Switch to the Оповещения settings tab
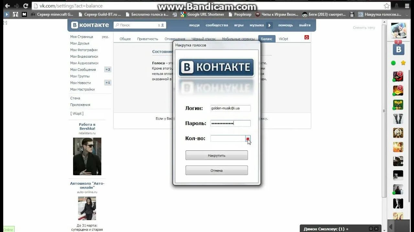Screen dimensions: 414x232 [175, 39]
